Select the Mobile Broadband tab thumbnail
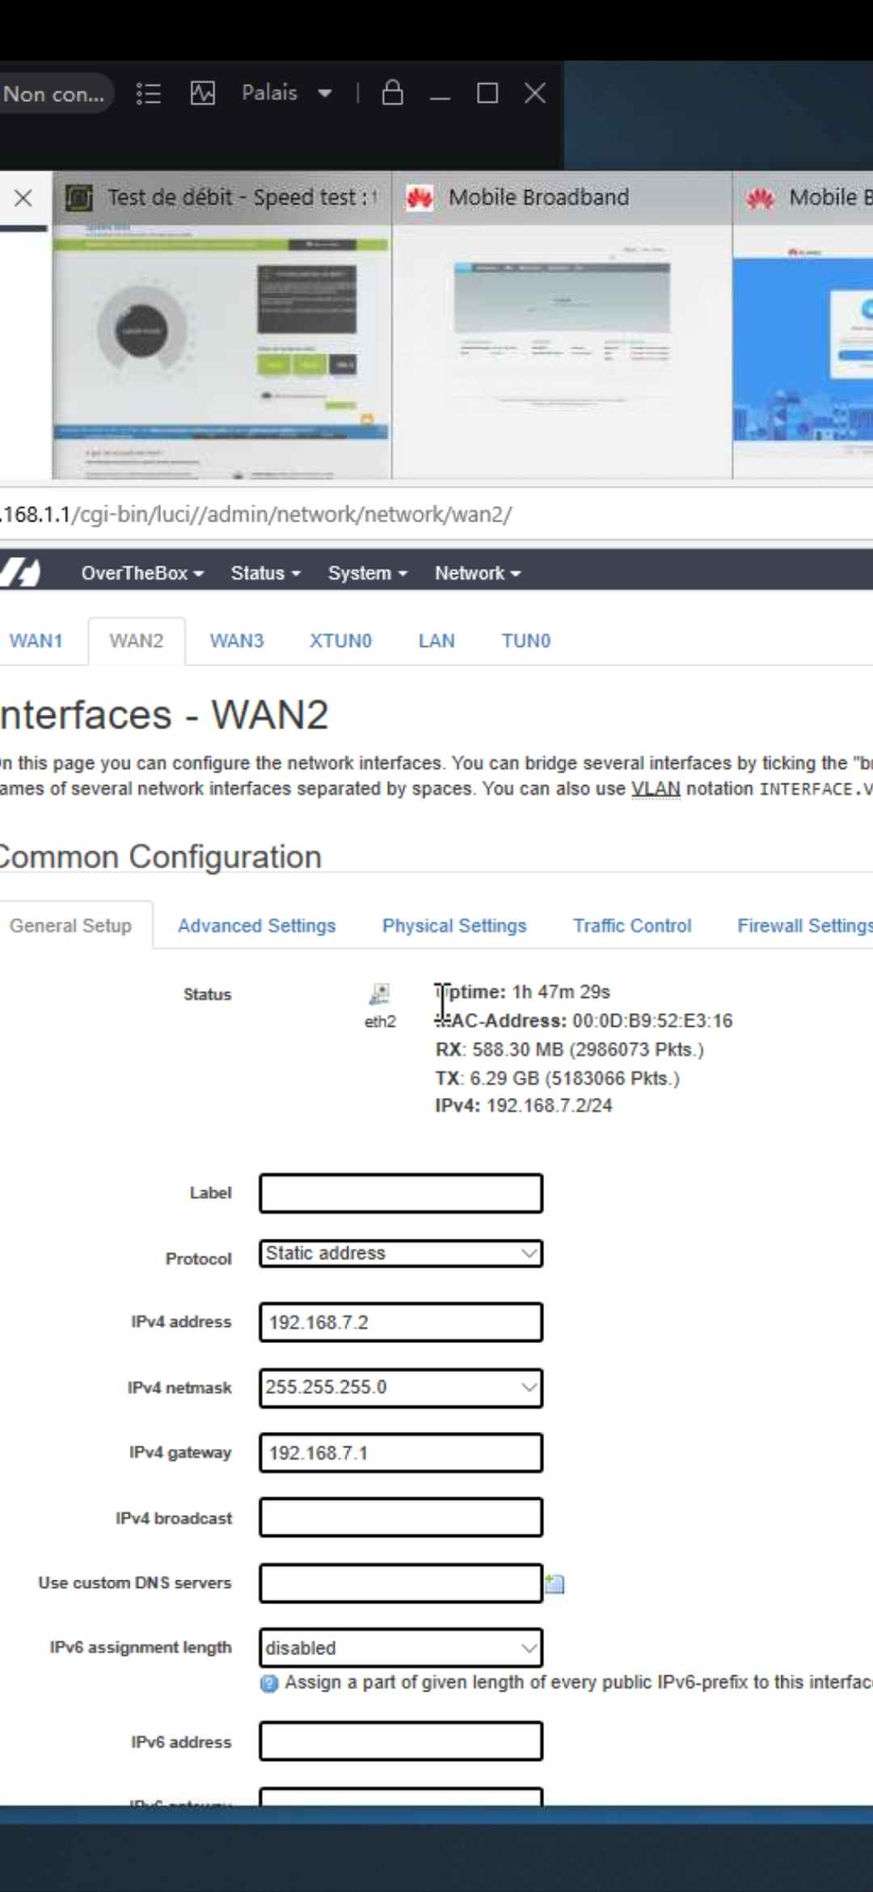 point(562,340)
